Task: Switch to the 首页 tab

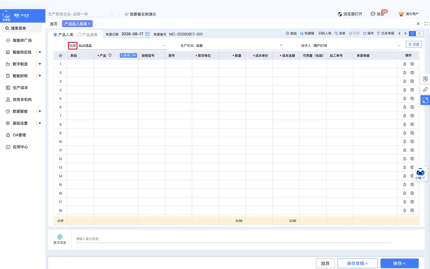Action: point(54,24)
